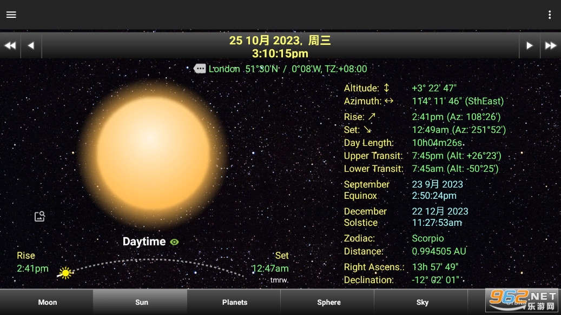Click the small sun icon on the arc

(65, 273)
